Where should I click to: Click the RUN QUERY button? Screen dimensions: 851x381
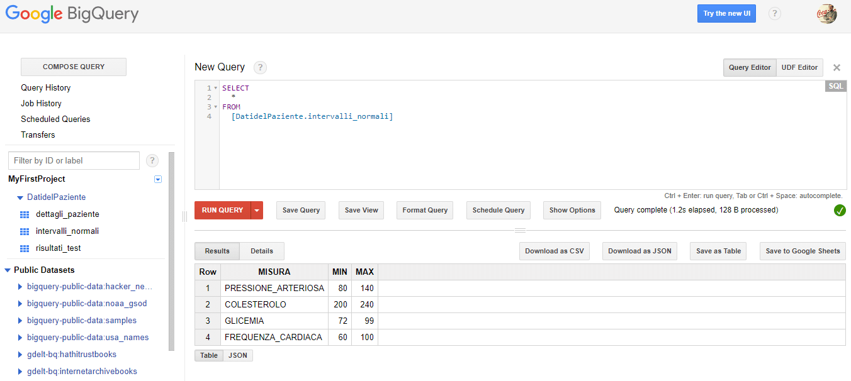point(222,211)
